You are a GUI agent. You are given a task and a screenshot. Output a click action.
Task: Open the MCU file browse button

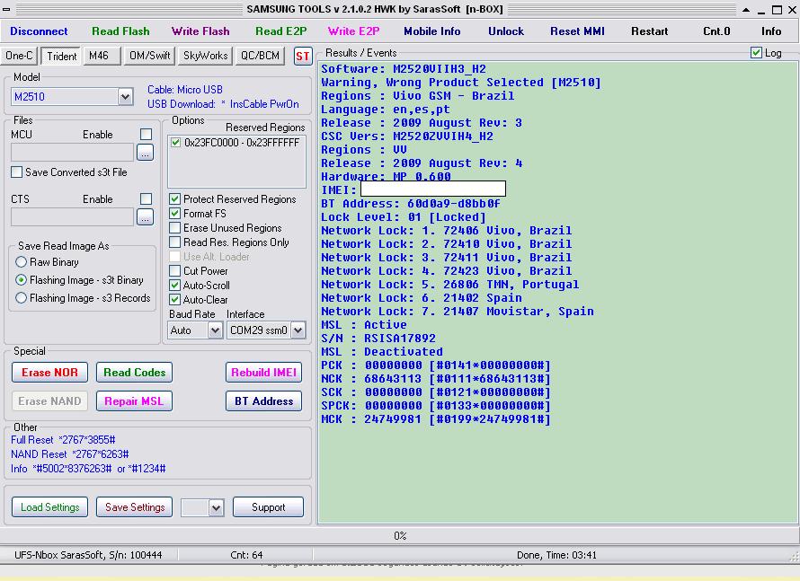pos(146,152)
